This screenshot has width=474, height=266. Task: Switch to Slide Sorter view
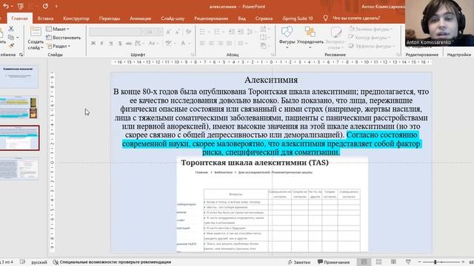click(378, 262)
